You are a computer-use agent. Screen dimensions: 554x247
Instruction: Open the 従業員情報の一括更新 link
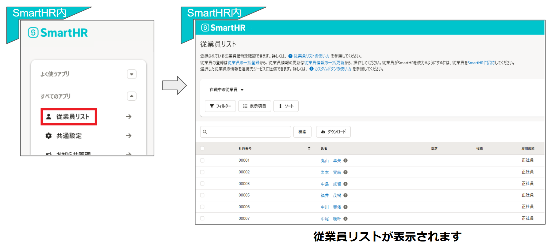pos(324,63)
